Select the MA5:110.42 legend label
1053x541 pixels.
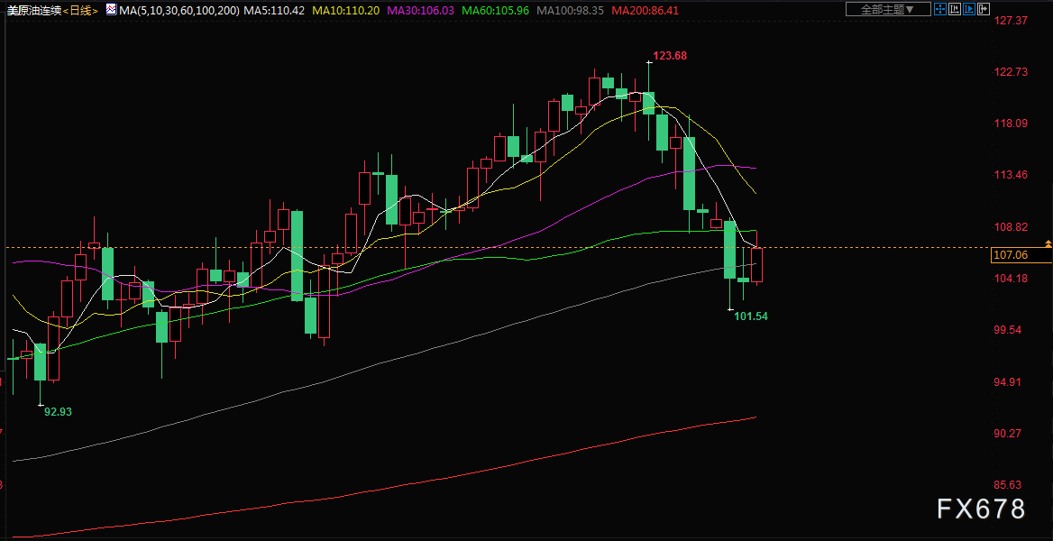click(x=275, y=10)
